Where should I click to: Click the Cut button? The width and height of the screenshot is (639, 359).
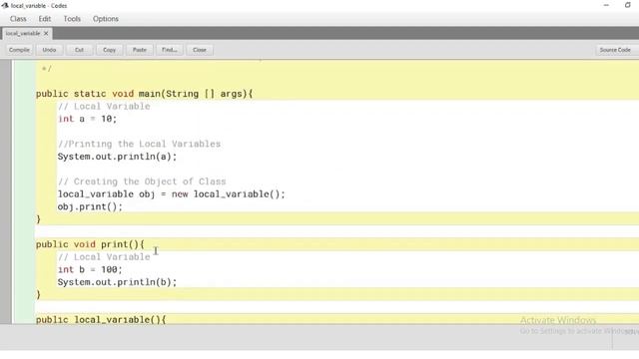(79, 50)
